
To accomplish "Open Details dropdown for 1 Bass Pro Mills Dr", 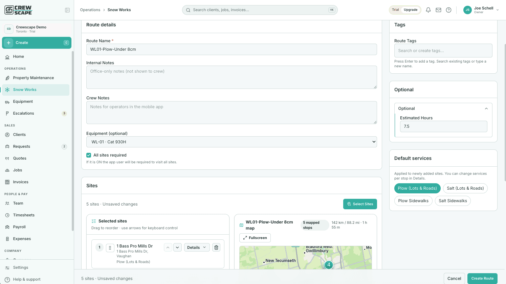I will pyautogui.click(x=197, y=247).
